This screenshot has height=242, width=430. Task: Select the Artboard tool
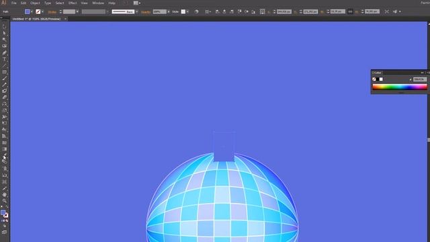click(4, 182)
